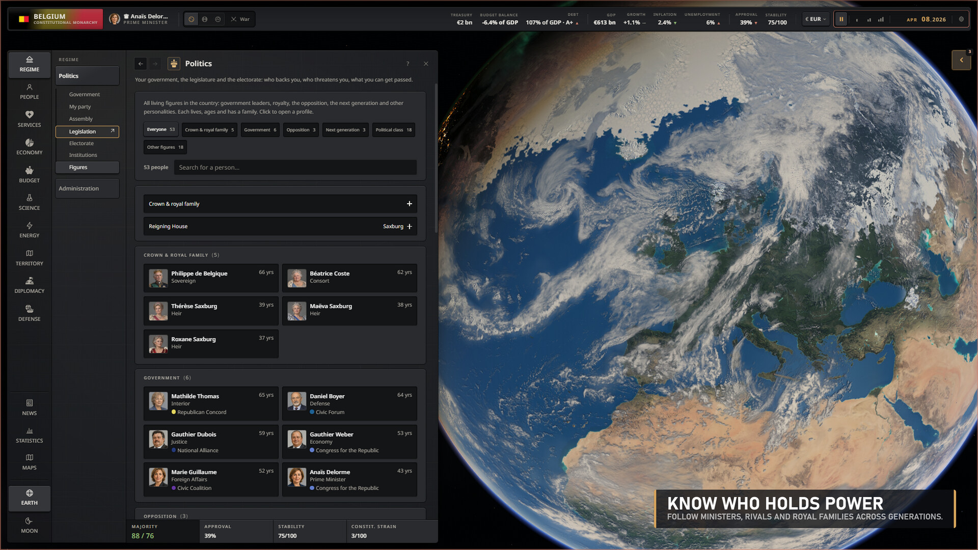Select the globe map mode toggle
Viewport: 978px width, 550px height.
[x=205, y=19]
